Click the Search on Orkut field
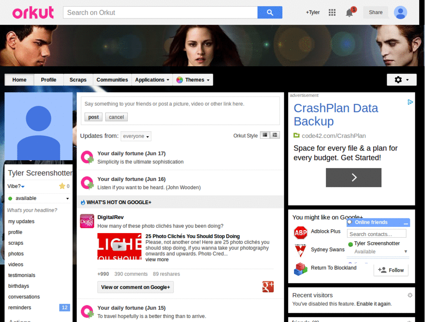Screen dimensions: 430x322 coord(160,13)
